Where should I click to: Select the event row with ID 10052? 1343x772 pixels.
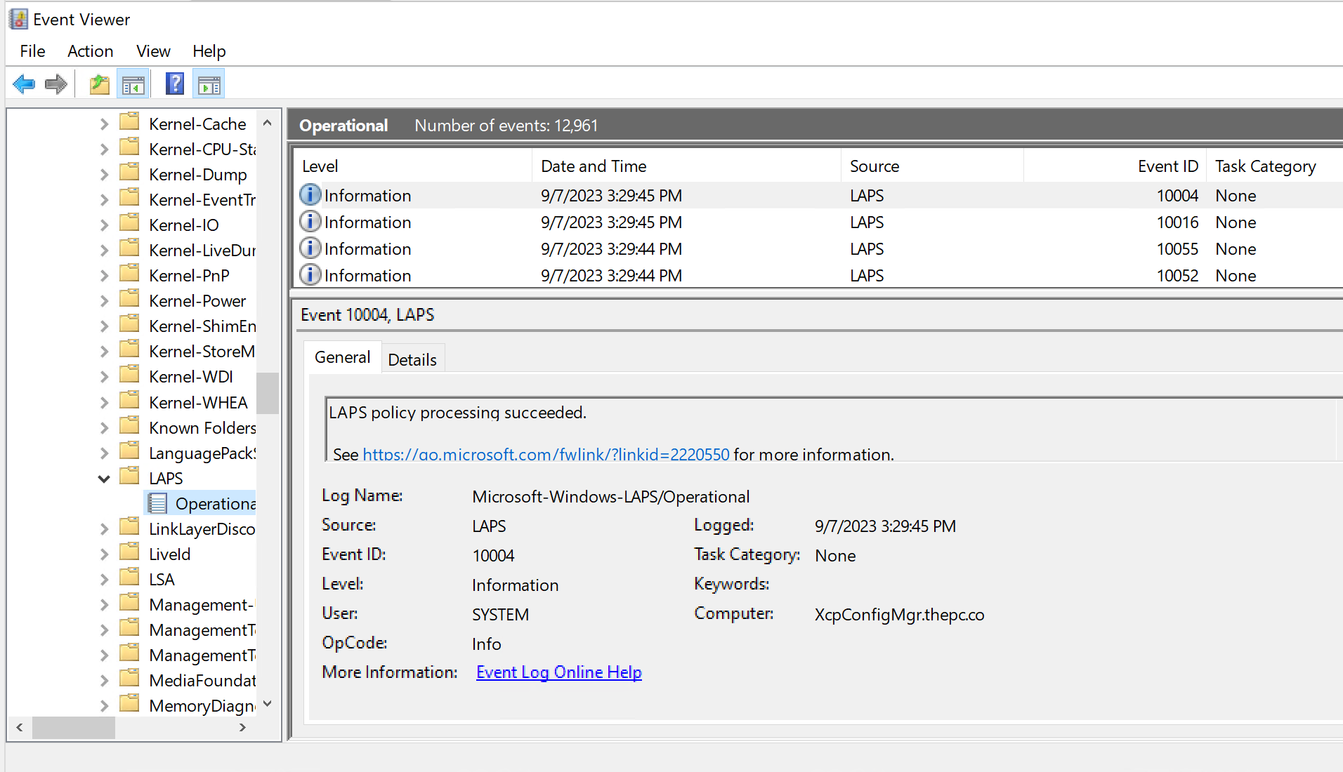tap(818, 276)
